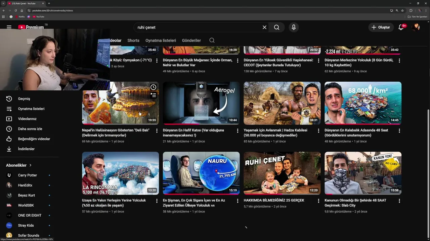Open title Uzaya En Yakın Yerleşim Yerine Yolculuk
The width and height of the screenshot is (430, 241).
tap(114, 203)
